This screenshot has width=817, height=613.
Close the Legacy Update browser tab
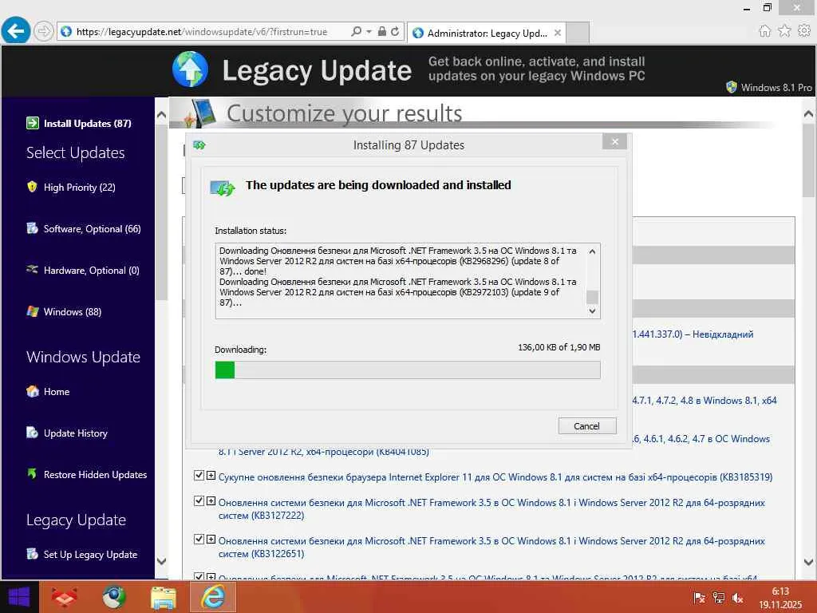click(x=558, y=33)
